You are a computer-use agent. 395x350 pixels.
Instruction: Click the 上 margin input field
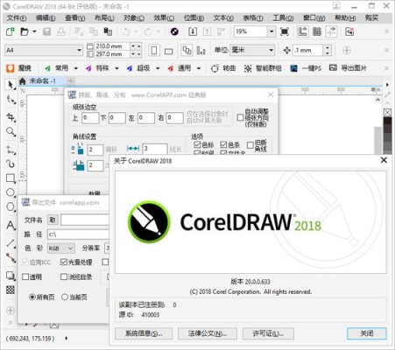click(x=90, y=118)
